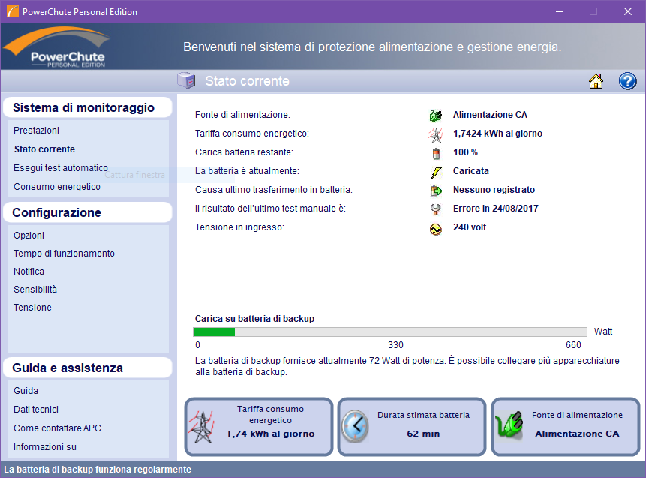646x478 pixels.
Task: Click the Guida e assistenza section header
Action: coord(87,368)
